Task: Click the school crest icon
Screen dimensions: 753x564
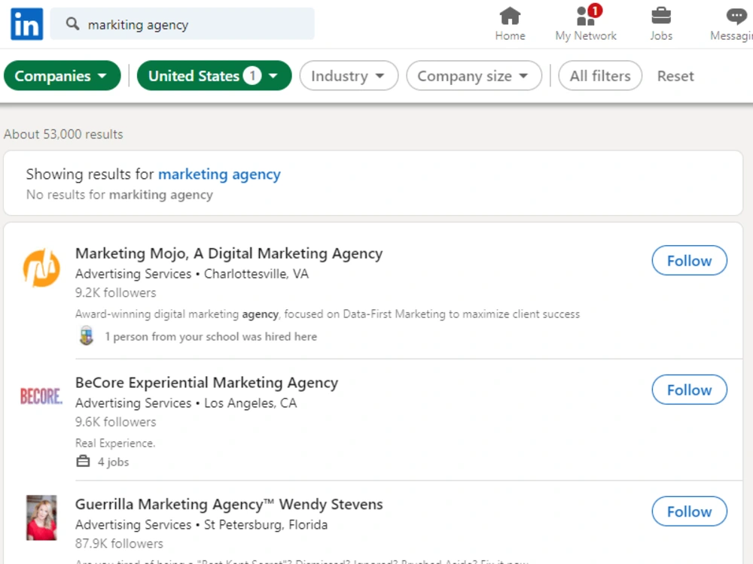Action: pyautogui.click(x=87, y=335)
